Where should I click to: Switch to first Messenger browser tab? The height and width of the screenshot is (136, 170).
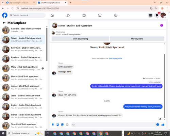point(21,3)
